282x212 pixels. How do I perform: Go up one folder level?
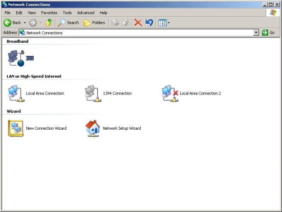pyautogui.click(x=49, y=23)
